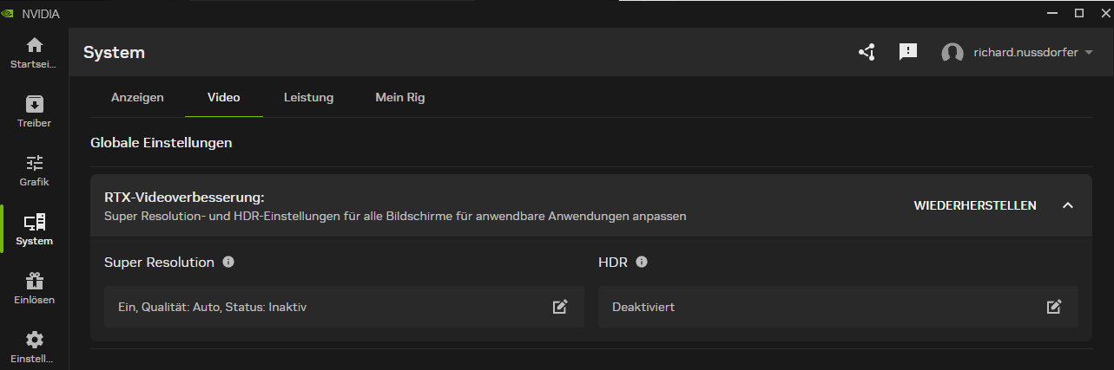Open the Einlösen gift section
The height and width of the screenshot is (370, 1114).
[34, 289]
